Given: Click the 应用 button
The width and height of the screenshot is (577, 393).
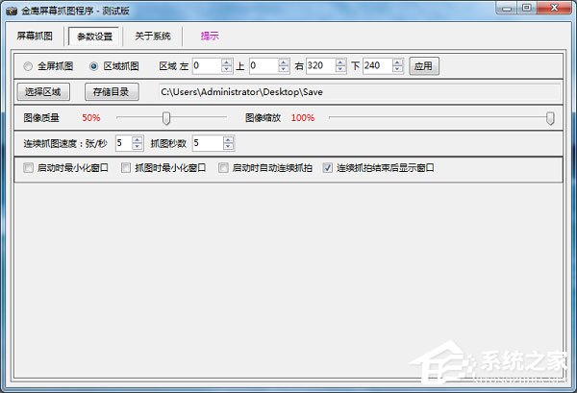Looking at the screenshot, I should click(x=424, y=66).
